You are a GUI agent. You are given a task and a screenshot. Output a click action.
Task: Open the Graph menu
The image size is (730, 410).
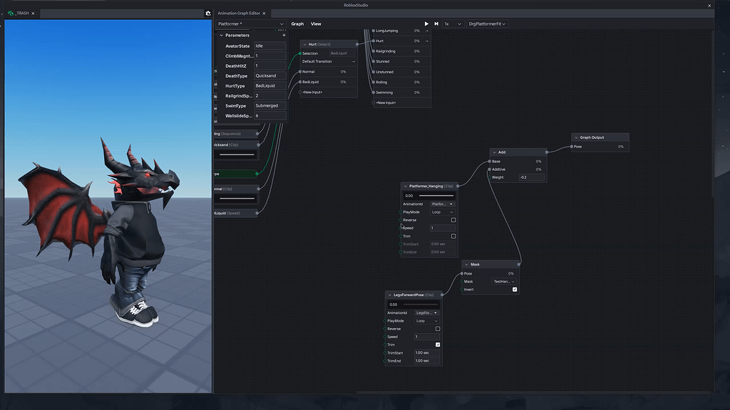pyautogui.click(x=297, y=23)
